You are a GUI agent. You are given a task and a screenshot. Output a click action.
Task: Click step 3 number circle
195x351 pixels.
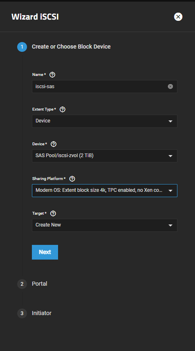(22, 313)
